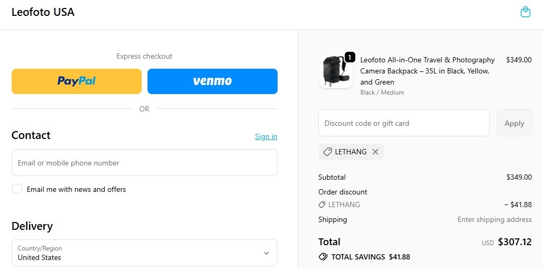This screenshot has width=543, height=269.
Task: Open the Sign in link
Action: pyautogui.click(x=266, y=137)
